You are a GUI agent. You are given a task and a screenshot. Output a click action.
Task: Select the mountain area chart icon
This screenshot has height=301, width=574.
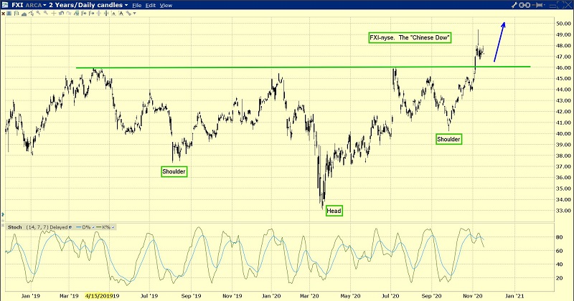click(24, 14)
